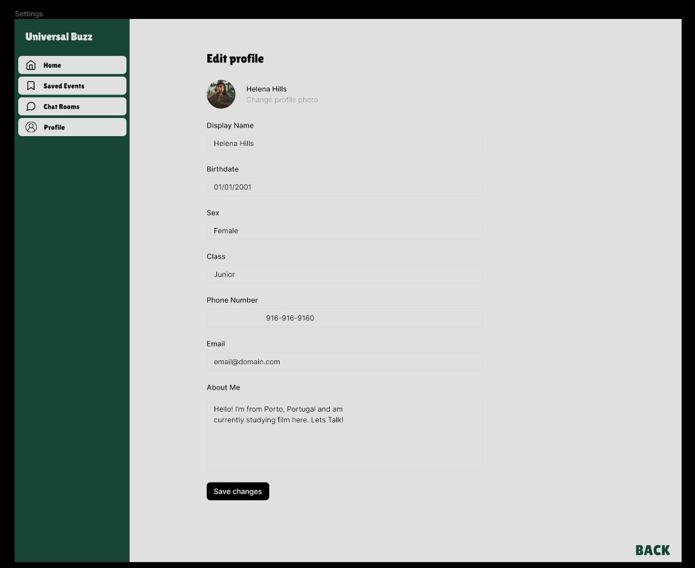
Task: Click the Settings window title
Action: pos(29,13)
